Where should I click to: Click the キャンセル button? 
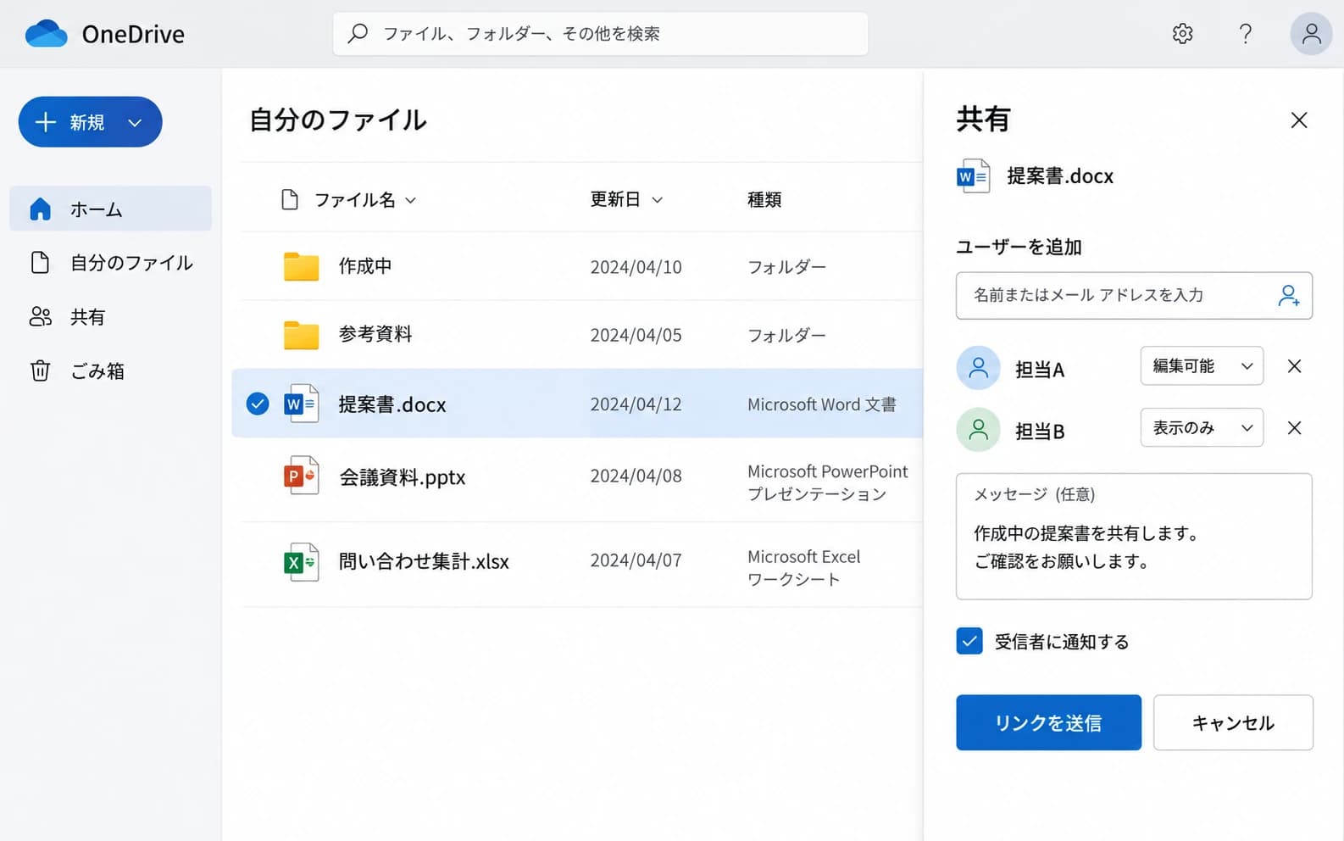1233,722
